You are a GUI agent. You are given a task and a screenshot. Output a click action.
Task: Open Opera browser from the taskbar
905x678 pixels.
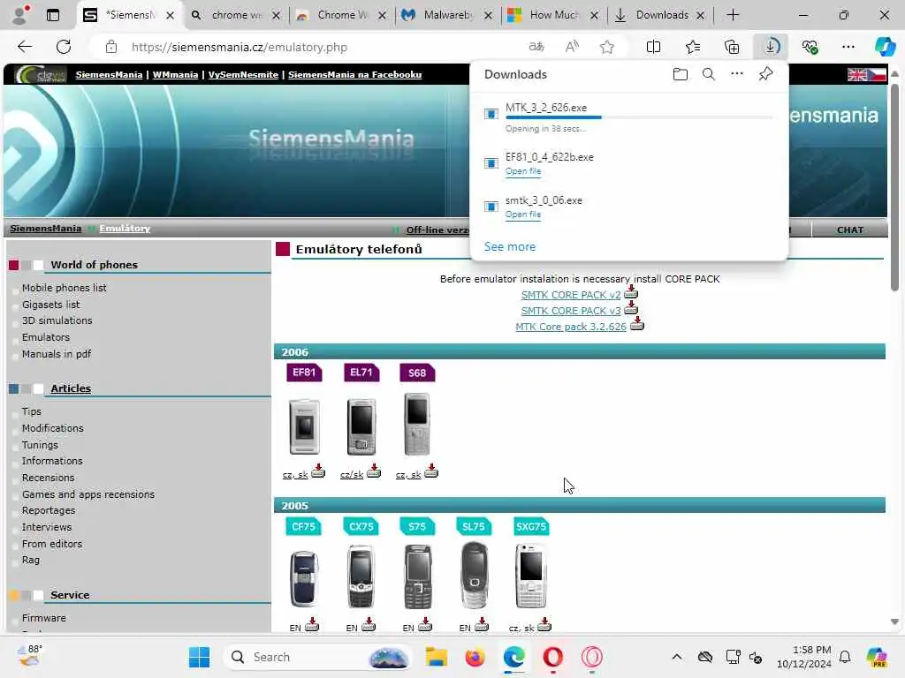tap(553, 657)
